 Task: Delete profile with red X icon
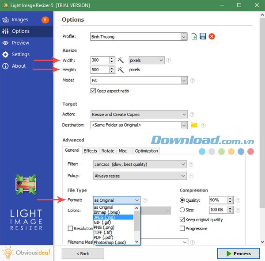tap(212, 36)
